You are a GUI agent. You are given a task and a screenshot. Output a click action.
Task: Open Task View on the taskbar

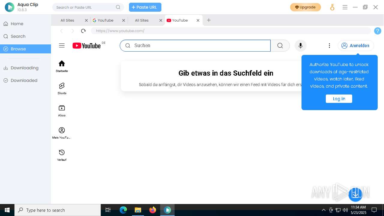click(x=108, y=210)
